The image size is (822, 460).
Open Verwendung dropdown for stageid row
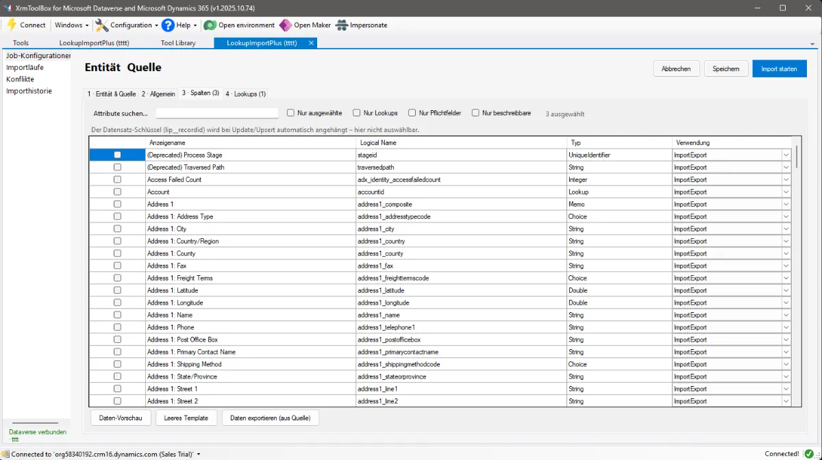pos(786,155)
